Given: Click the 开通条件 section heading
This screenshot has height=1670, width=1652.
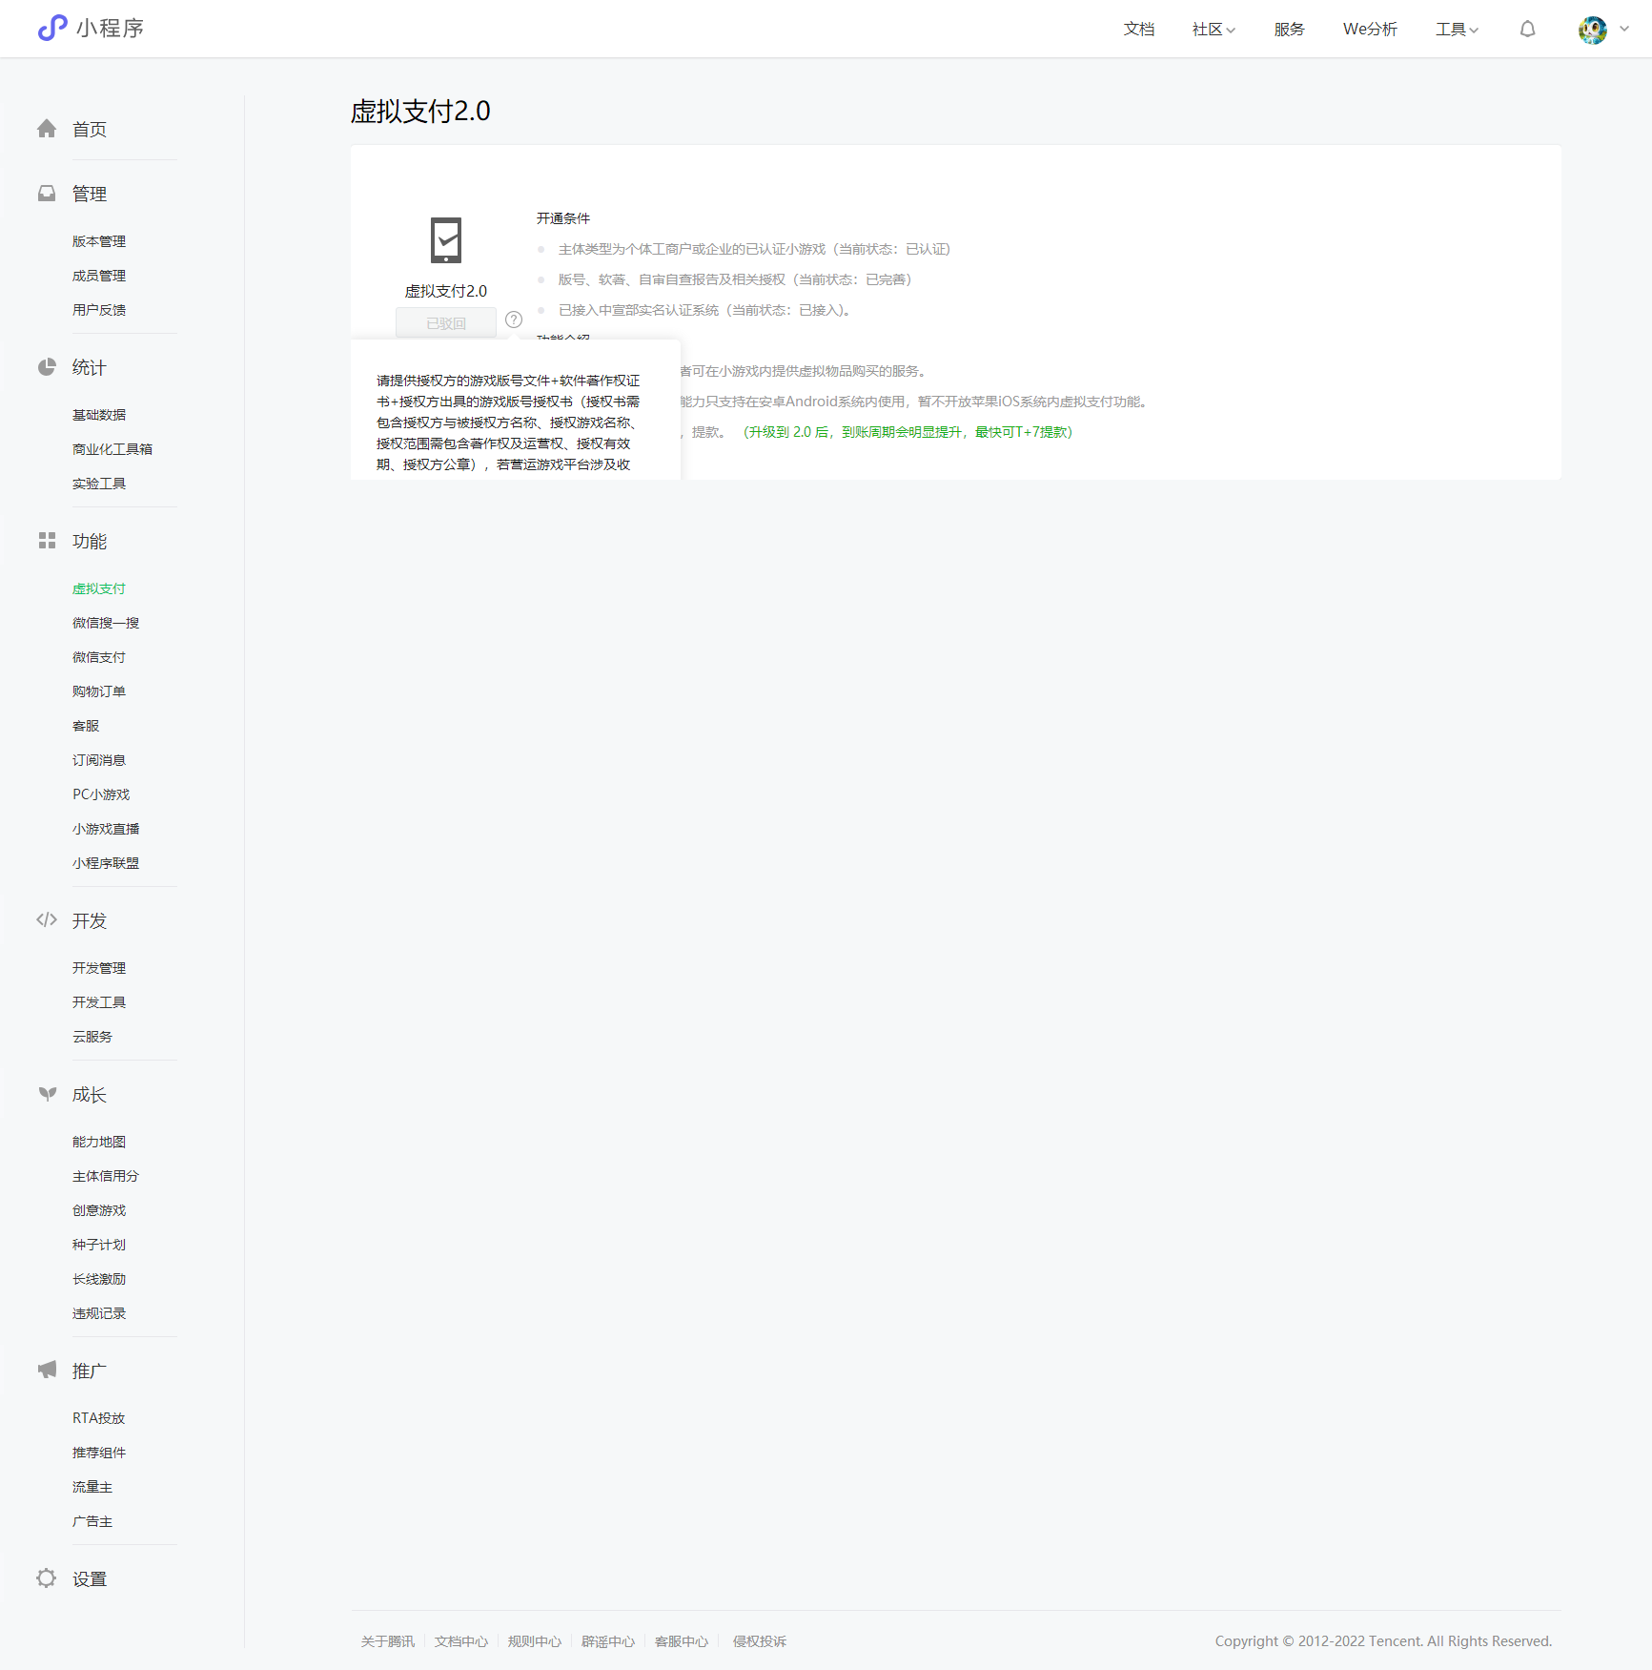Looking at the screenshot, I should pos(563,218).
